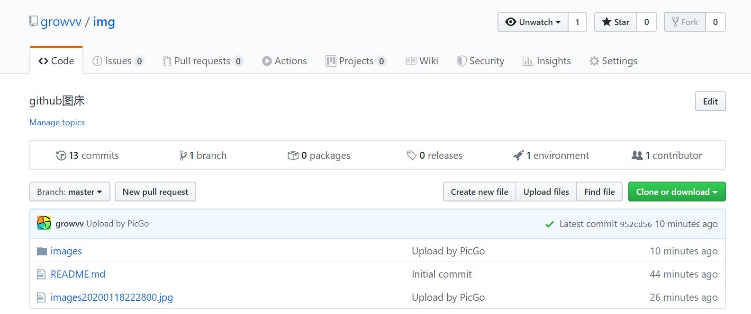View the watchers count of 1
Screen dimensions: 751x314
pos(577,22)
